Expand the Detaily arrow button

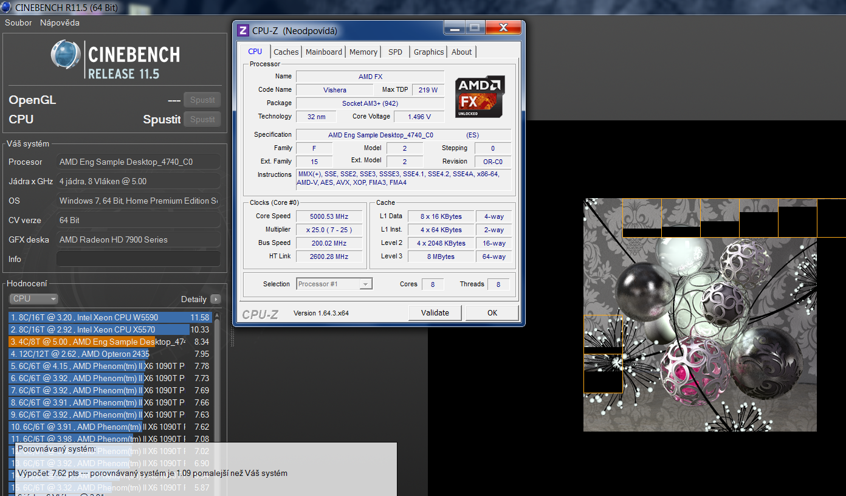[x=216, y=299]
